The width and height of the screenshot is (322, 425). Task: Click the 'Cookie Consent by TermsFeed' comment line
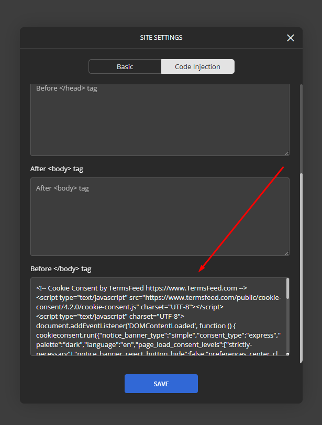coord(141,288)
